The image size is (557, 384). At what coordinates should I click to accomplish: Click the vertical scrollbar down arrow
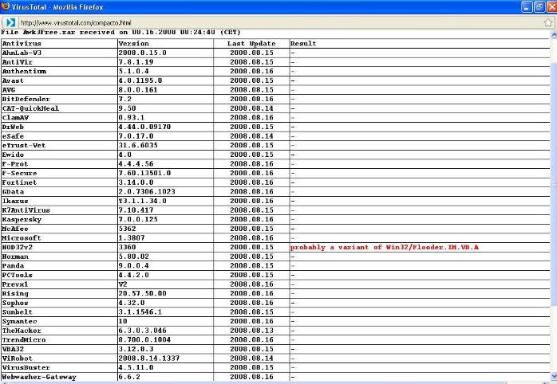point(554,377)
